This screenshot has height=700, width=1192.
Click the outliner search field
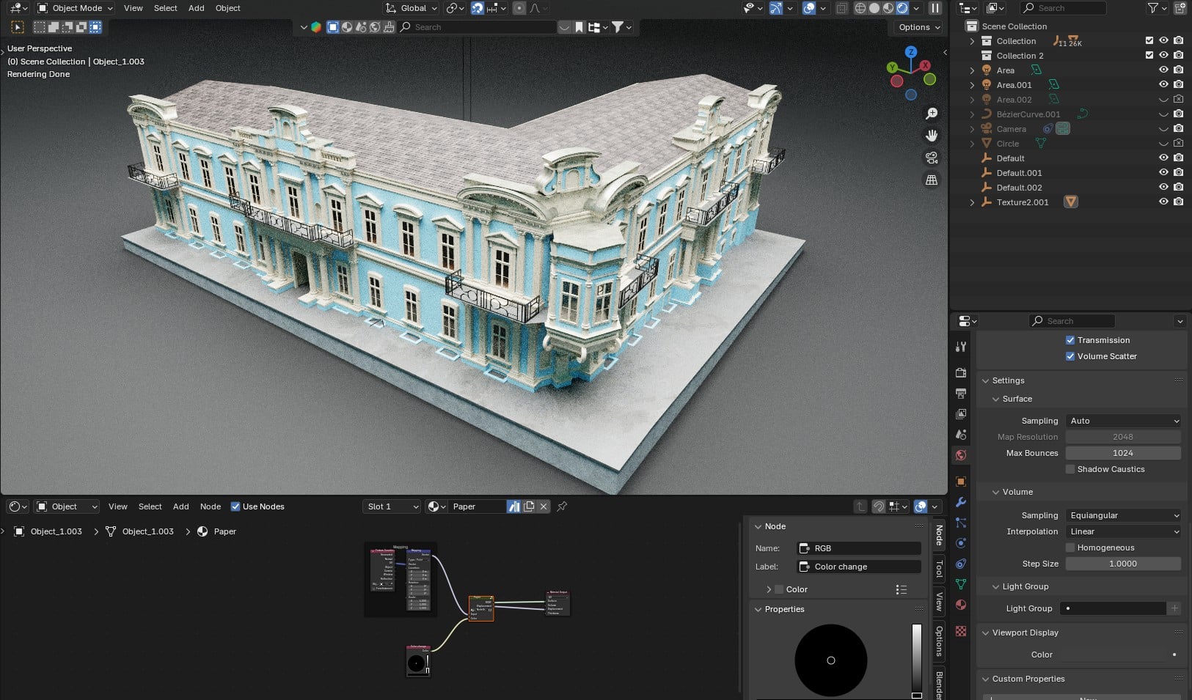1064,8
